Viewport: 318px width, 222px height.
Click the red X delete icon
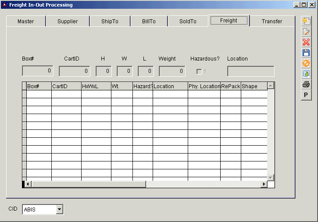click(306, 42)
